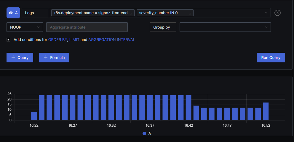Add a new Formula

[x=54, y=57]
